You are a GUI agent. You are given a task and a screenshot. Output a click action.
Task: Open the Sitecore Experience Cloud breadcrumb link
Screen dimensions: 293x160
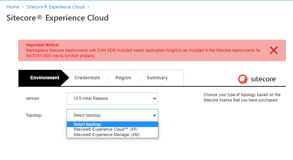[56, 7]
